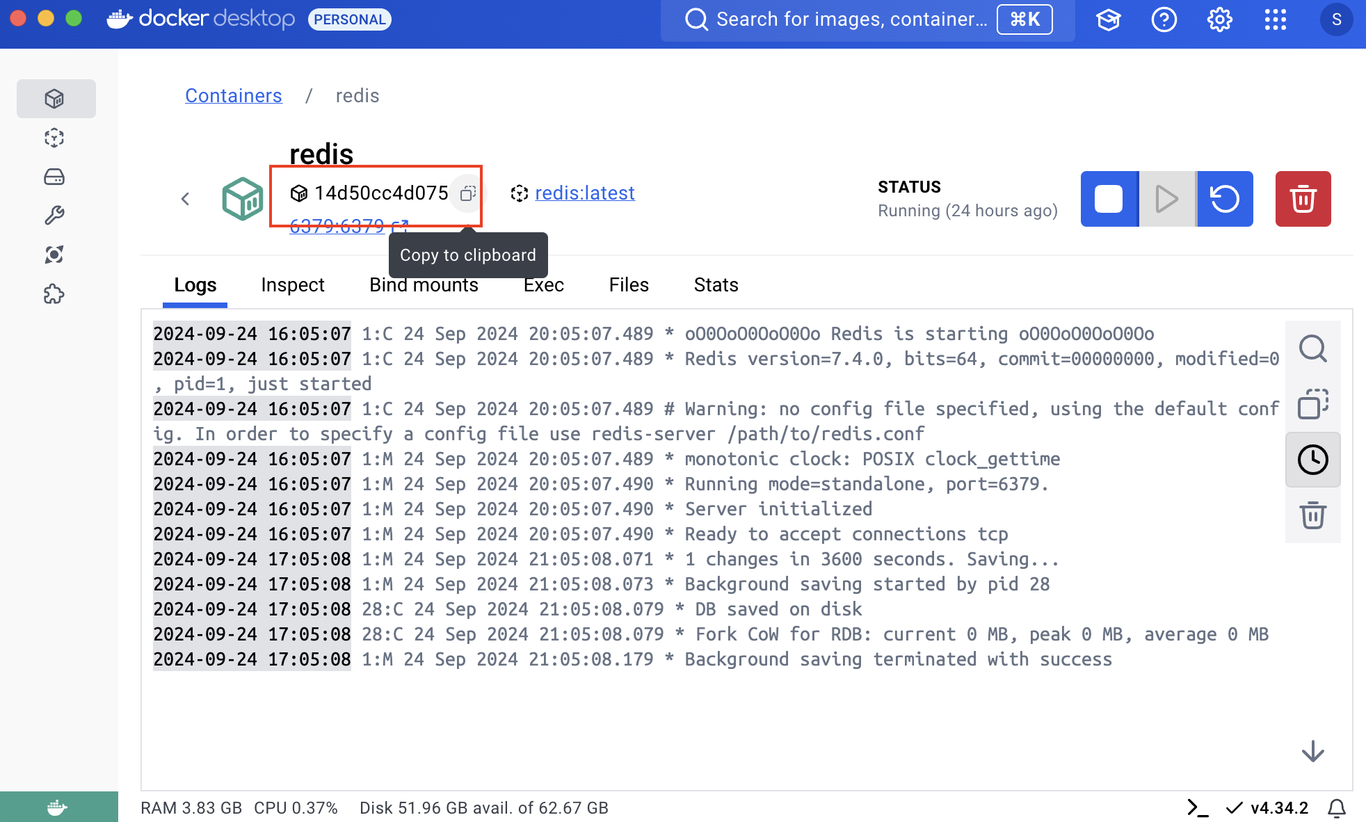Viewport: 1366px width, 822px height.
Task: Open the Extensions puzzle icon in sidebar
Action: pos(55,294)
